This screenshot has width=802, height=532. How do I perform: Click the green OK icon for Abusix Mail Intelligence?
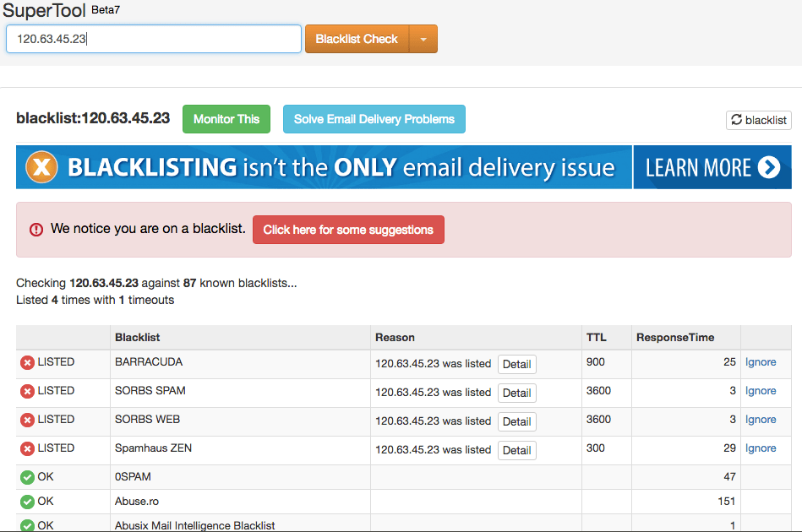[x=27, y=525]
